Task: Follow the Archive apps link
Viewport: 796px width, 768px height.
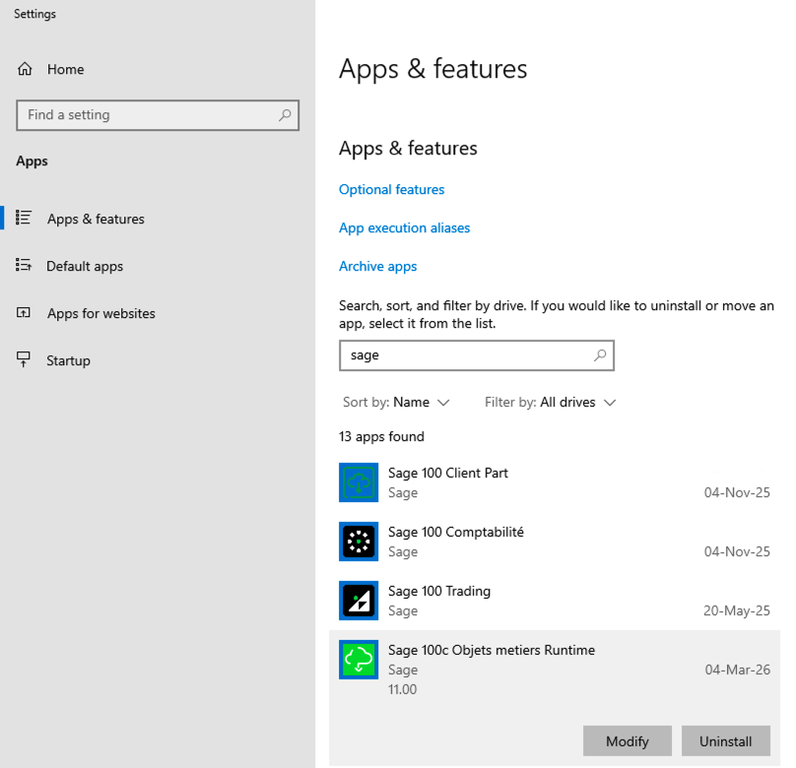Action: pos(377,266)
